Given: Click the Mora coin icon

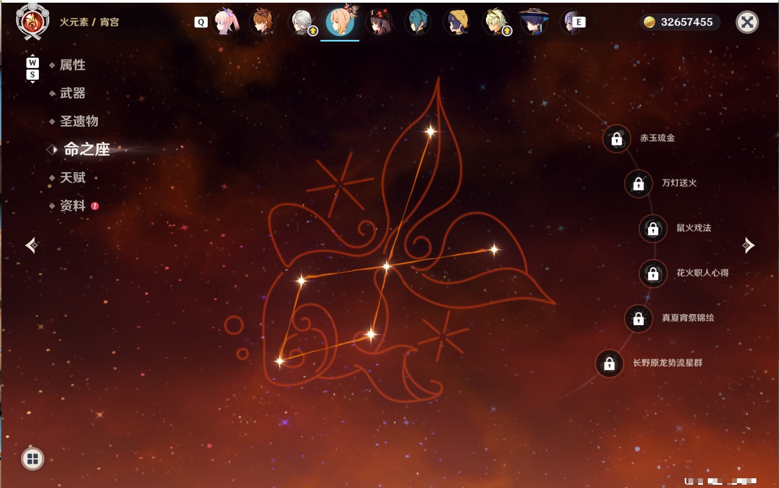Looking at the screenshot, I should 649,22.
